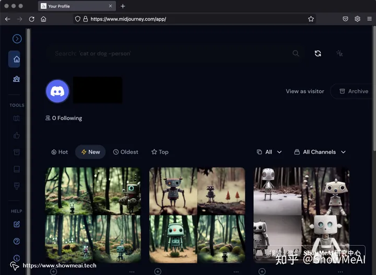Open the map icon under TOOLS
The image size is (376, 275).
(17, 118)
